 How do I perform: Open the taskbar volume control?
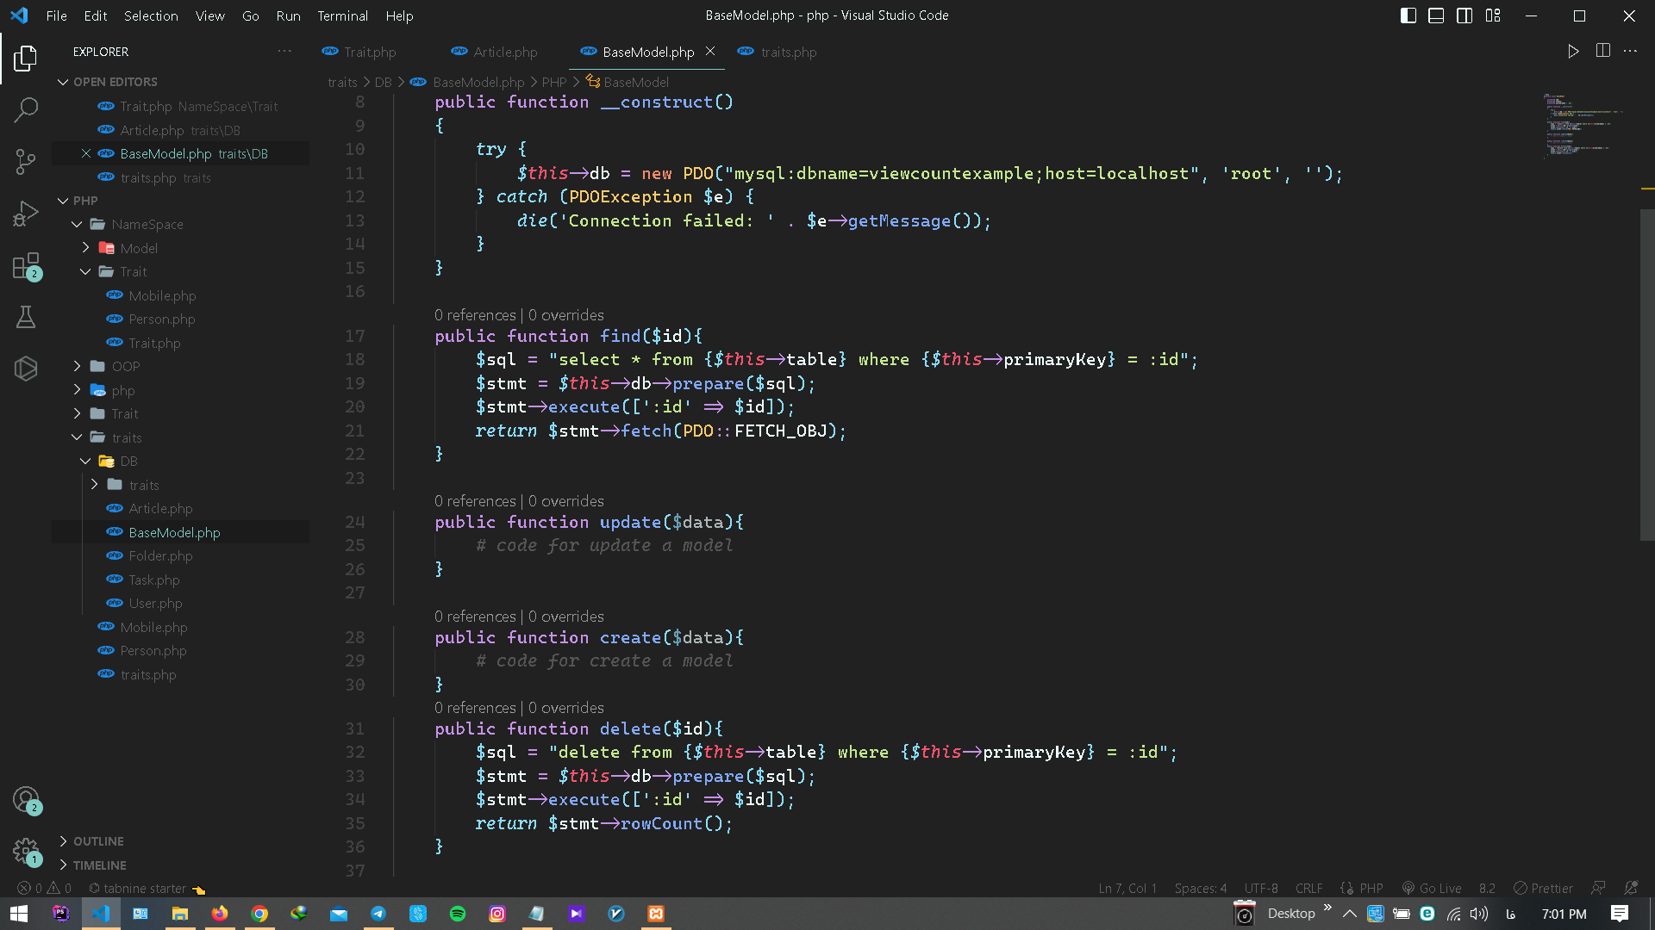[x=1479, y=914]
